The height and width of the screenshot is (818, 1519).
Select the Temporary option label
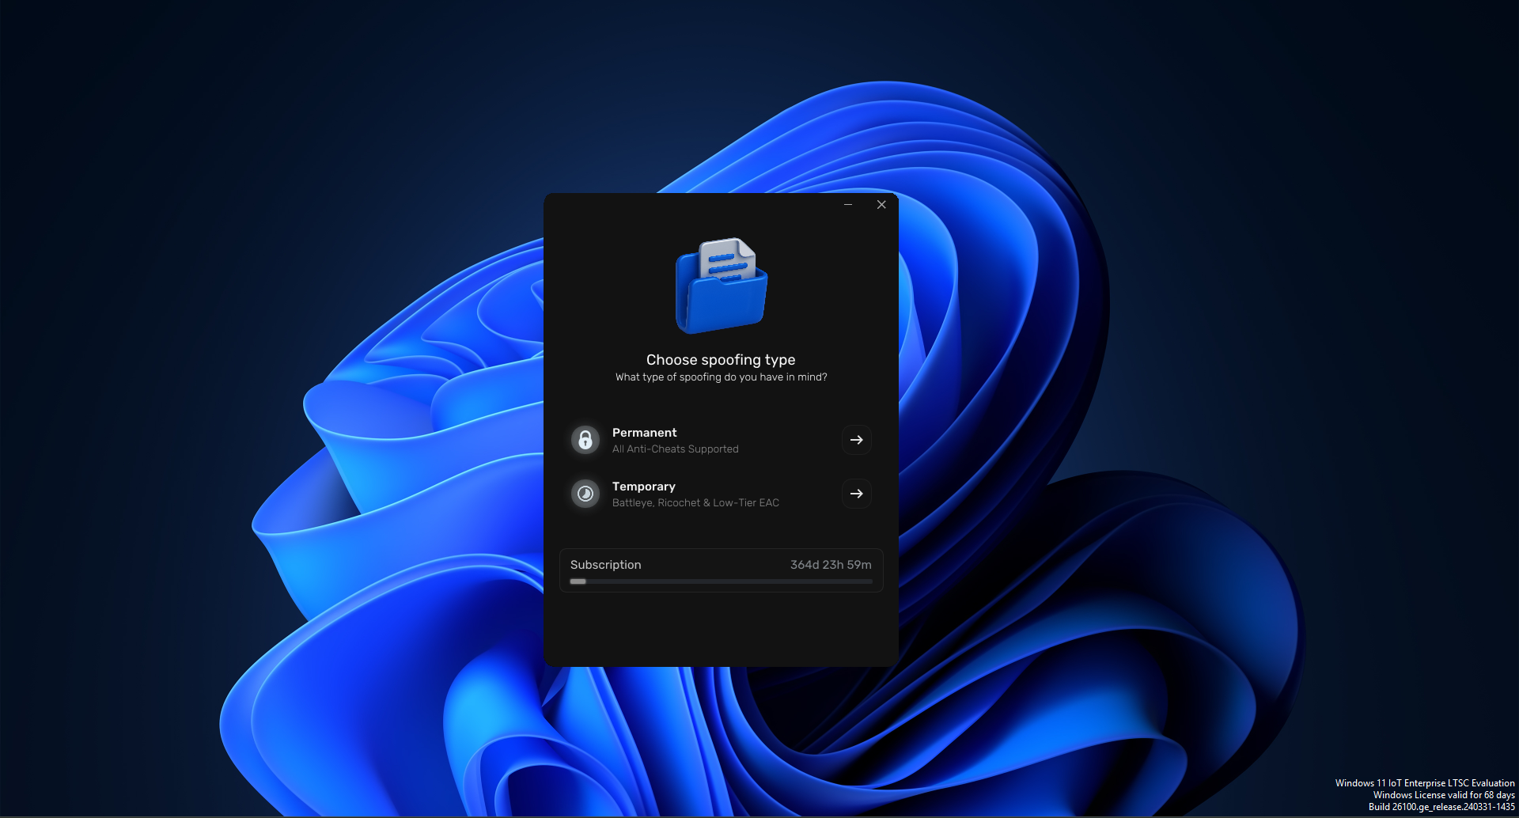(x=643, y=487)
